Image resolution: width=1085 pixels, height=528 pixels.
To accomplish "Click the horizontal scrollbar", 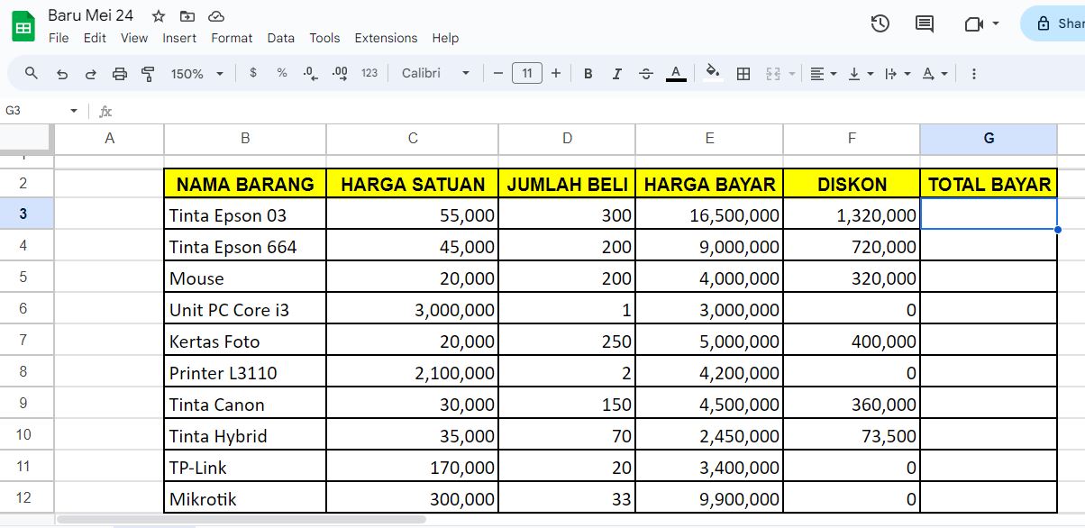I will (x=241, y=519).
